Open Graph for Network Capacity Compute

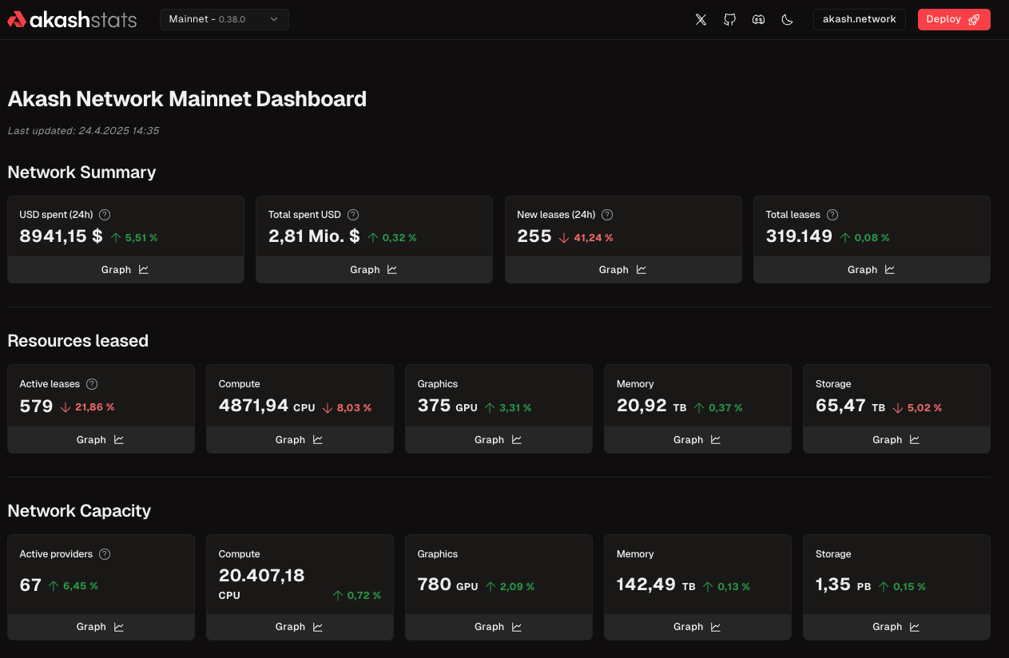tap(300, 627)
